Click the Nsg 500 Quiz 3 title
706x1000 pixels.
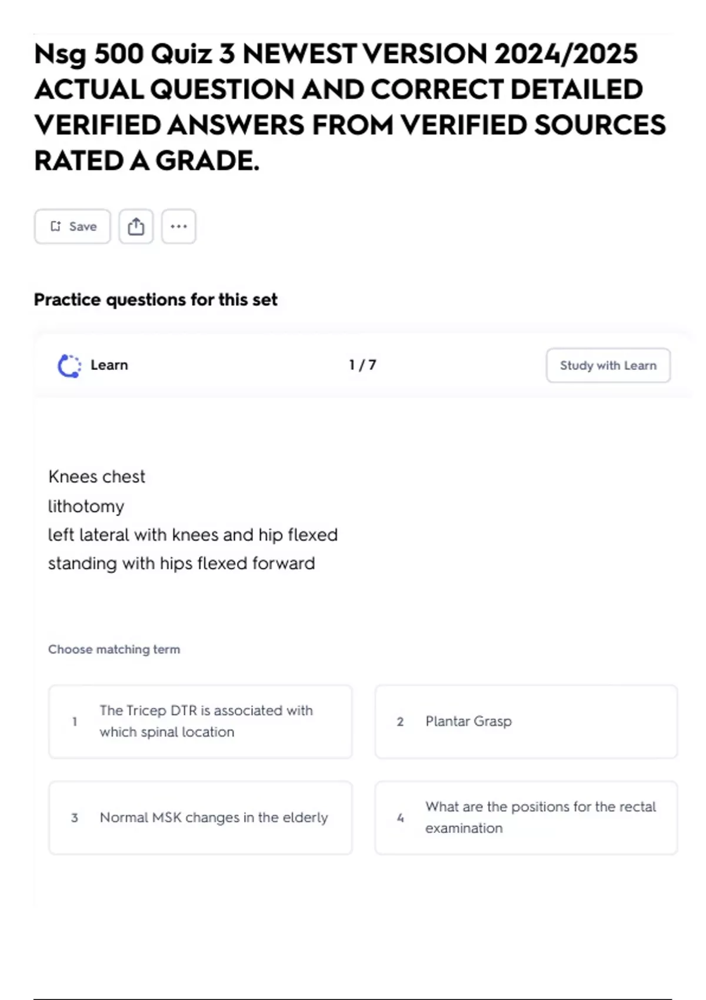point(350,107)
